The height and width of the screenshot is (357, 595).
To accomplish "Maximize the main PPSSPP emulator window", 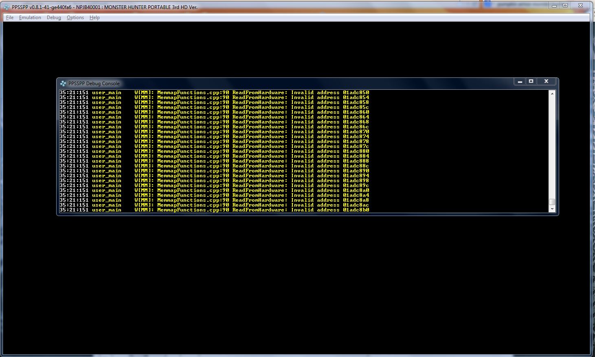I will click(x=565, y=5).
